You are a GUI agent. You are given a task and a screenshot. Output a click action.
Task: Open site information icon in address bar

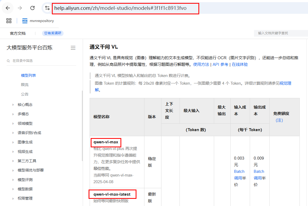coord(47,8)
